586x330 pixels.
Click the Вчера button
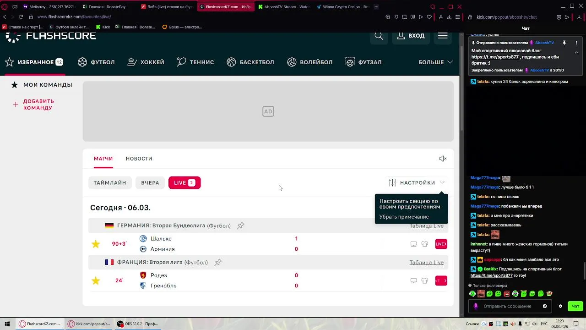pyautogui.click(x=150, y=183)
